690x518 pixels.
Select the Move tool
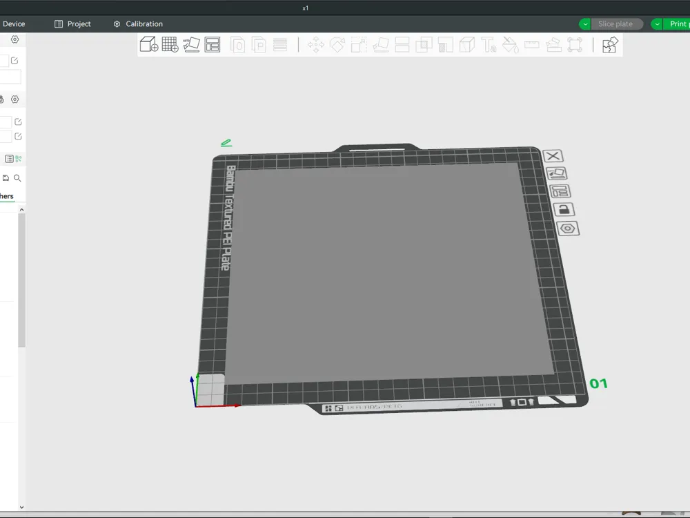[x=315, y=44]
